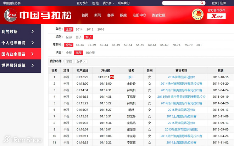234x146 pixels.
Task: Select 男子 group filter
Action: coord(78,37)
